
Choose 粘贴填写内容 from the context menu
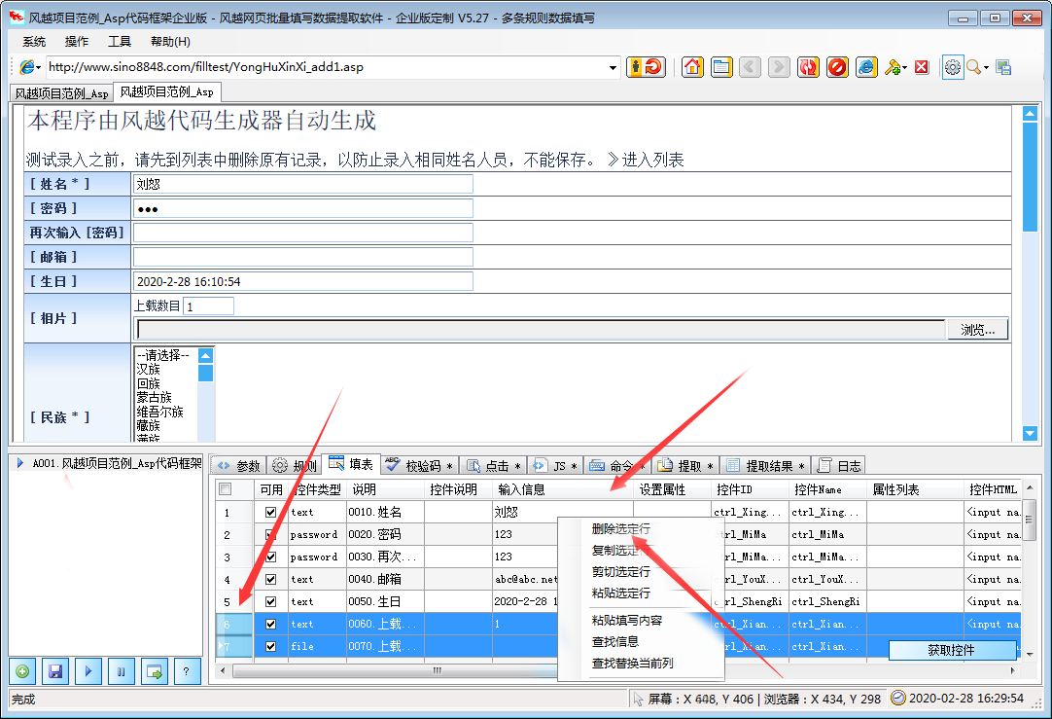[x=627, y=621]
